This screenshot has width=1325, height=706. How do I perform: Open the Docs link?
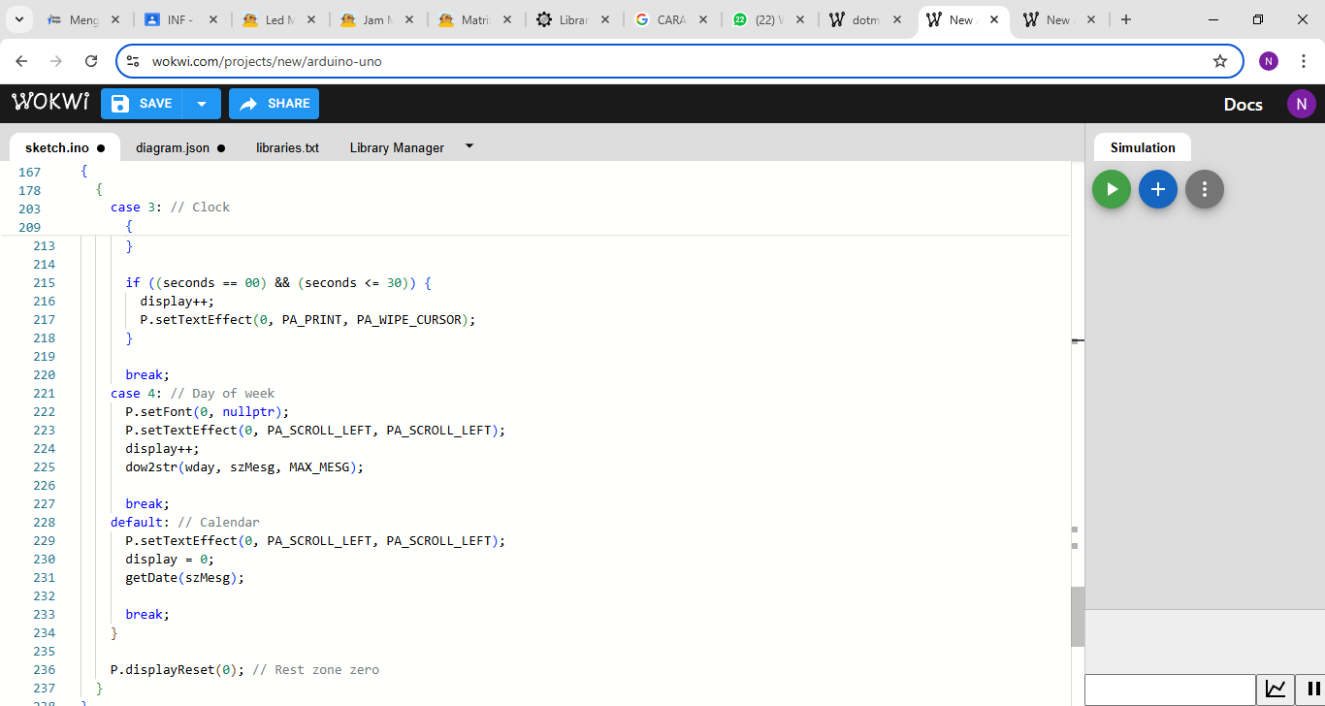click(1243, 104)
